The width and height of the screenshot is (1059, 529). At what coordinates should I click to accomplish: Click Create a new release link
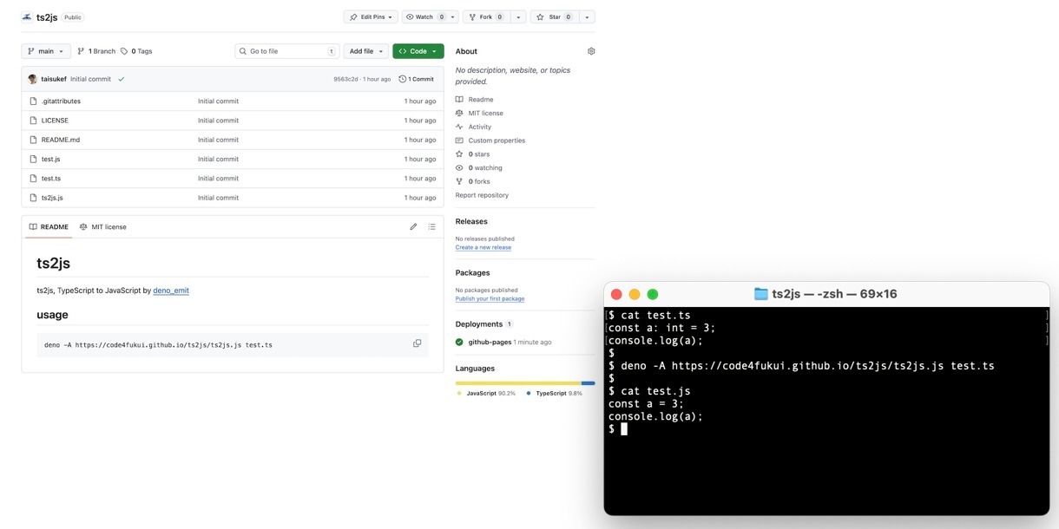483,247
